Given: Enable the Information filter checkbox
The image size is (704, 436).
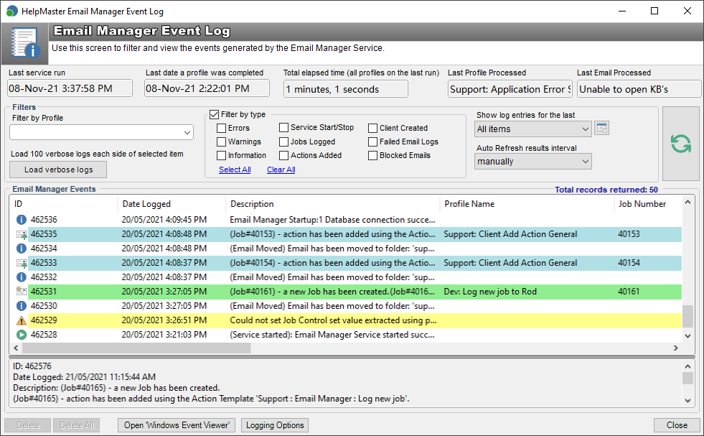Looking at the screenshot, I should click(x=221, y=155).
